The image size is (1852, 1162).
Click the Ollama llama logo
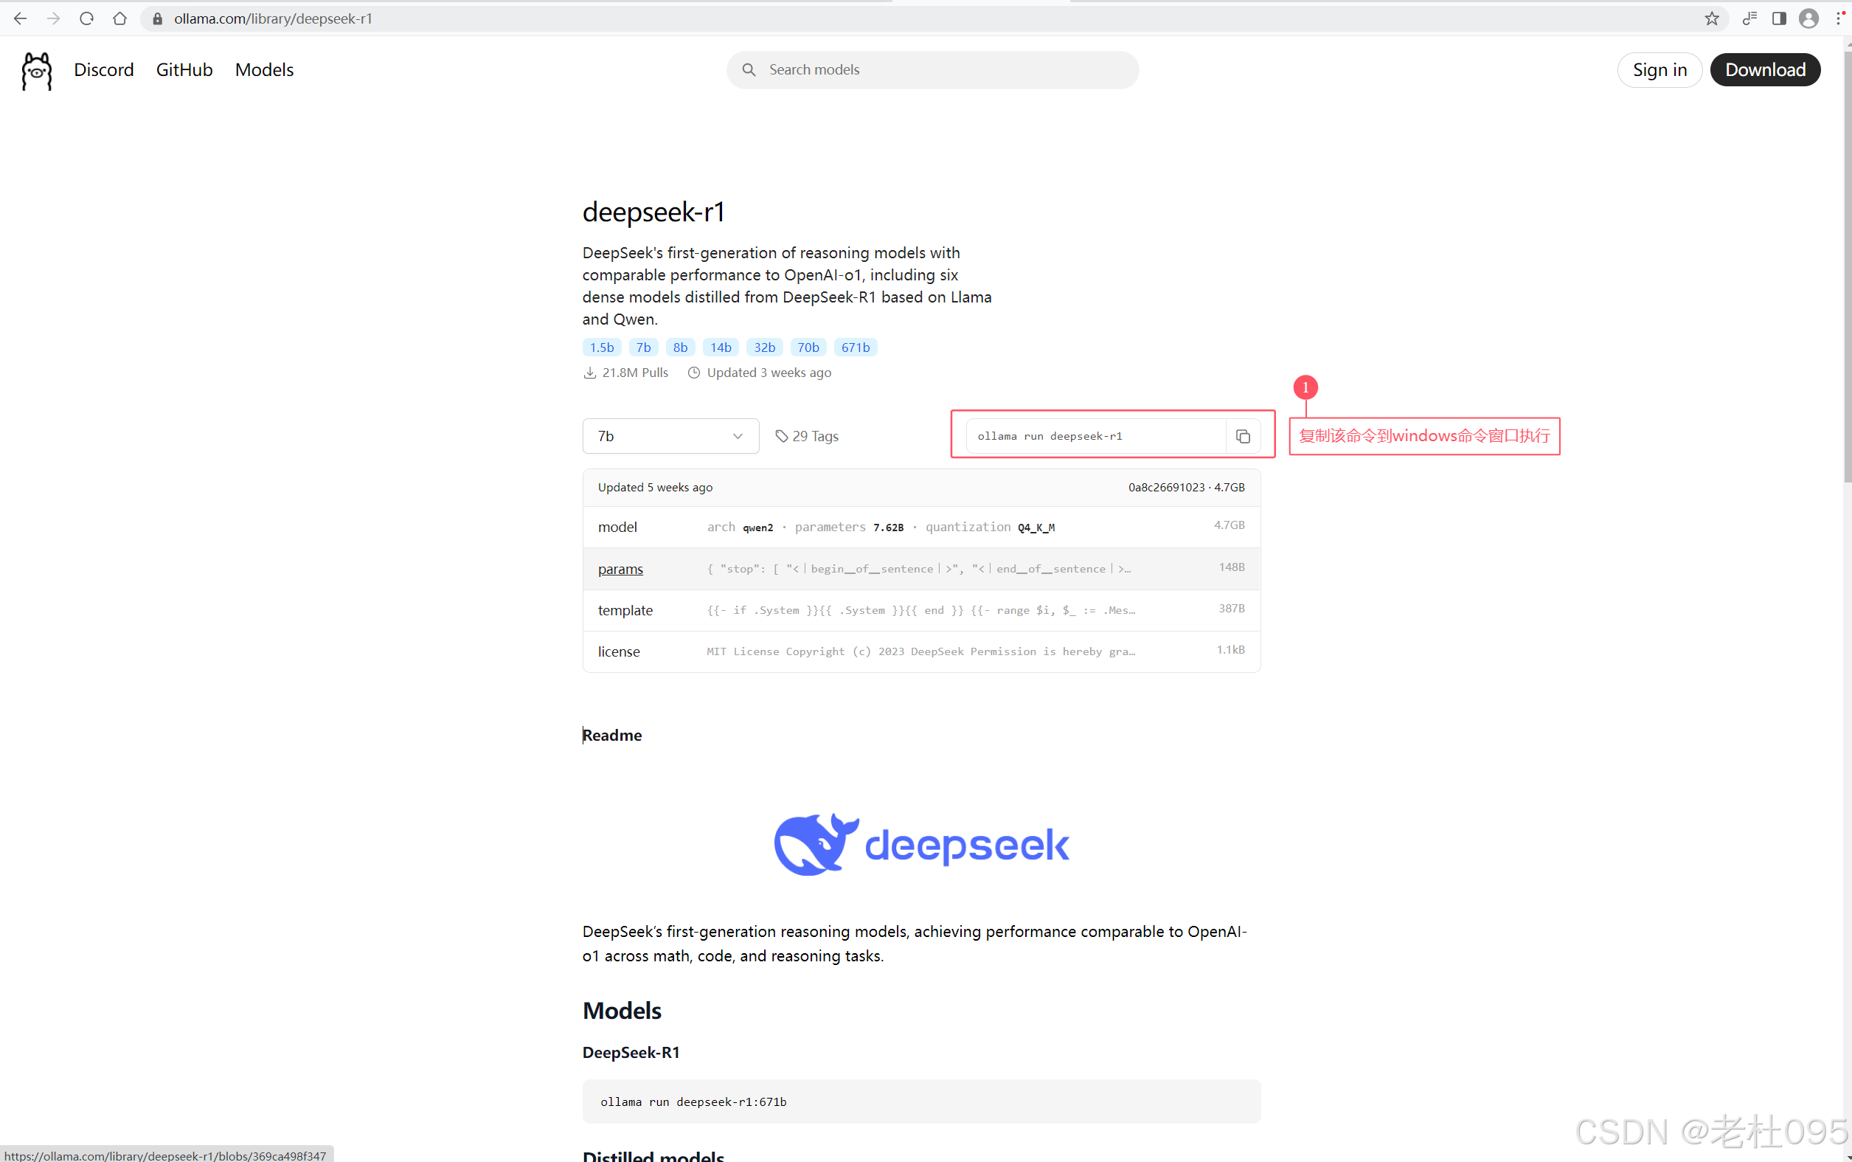coord(37,71)
